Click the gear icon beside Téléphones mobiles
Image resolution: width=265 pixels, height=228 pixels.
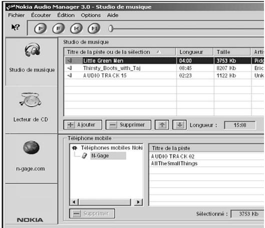[x=75, y=148]
